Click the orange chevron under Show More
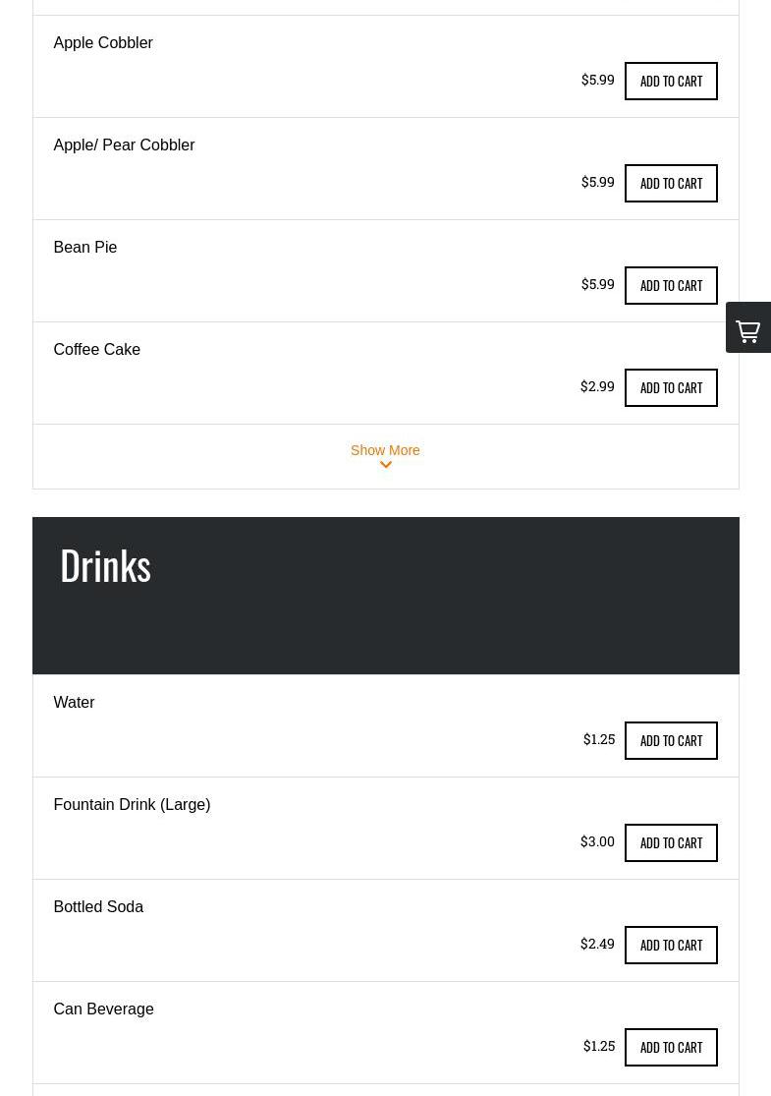Viewport: 771px width, 1096px height. (x=385, y=466)
